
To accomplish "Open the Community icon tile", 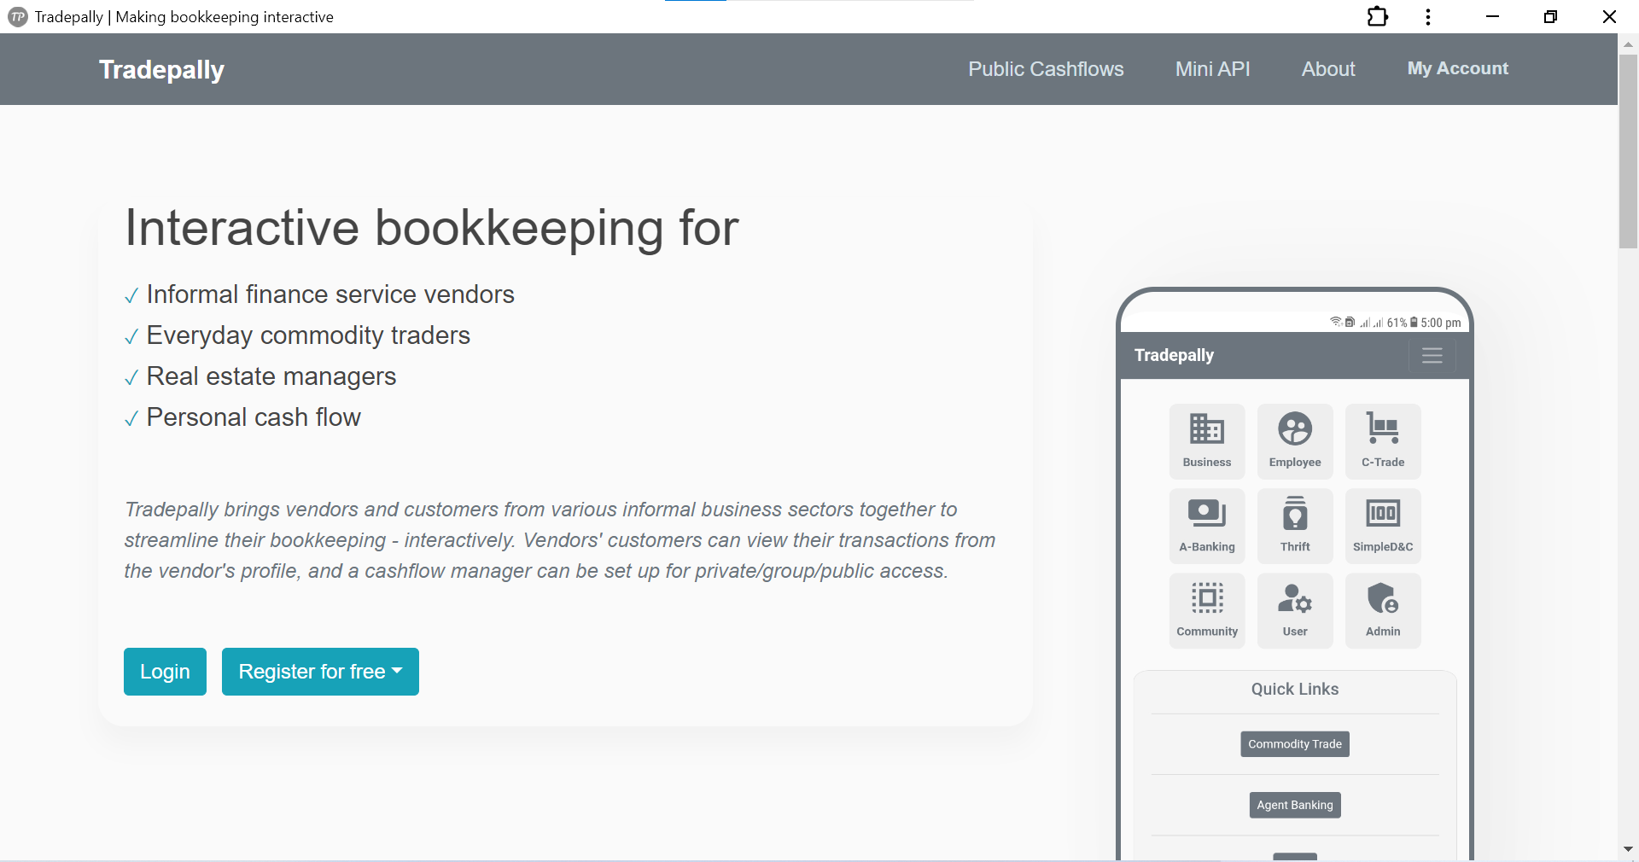I will (1206, 610).
